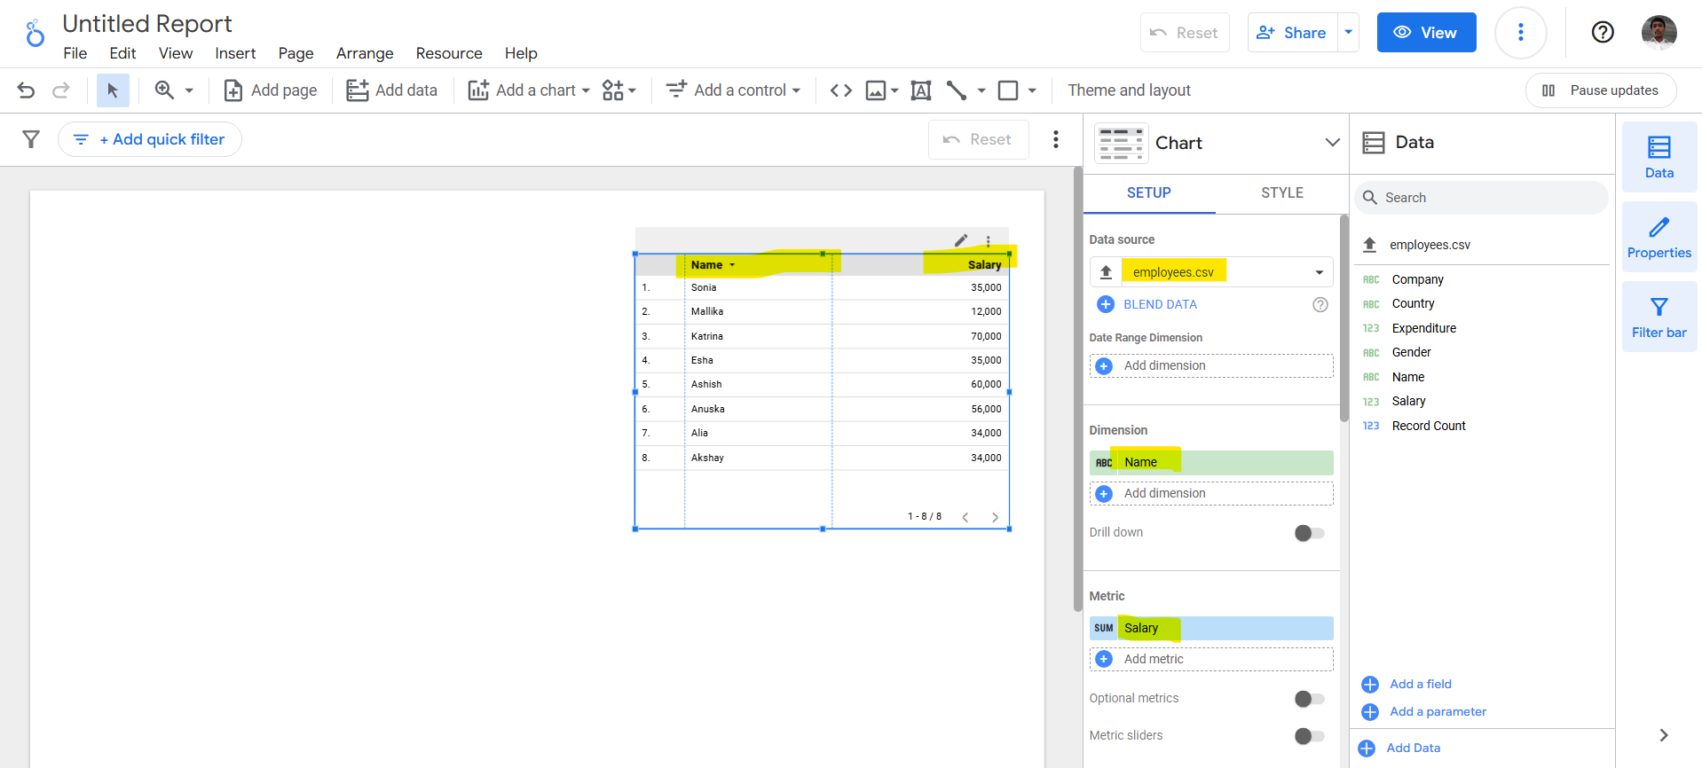The height and width of the screenshot is (768, 1702).
Task: Insert a text box from the toolbar
Action: (x=921, y=90)
